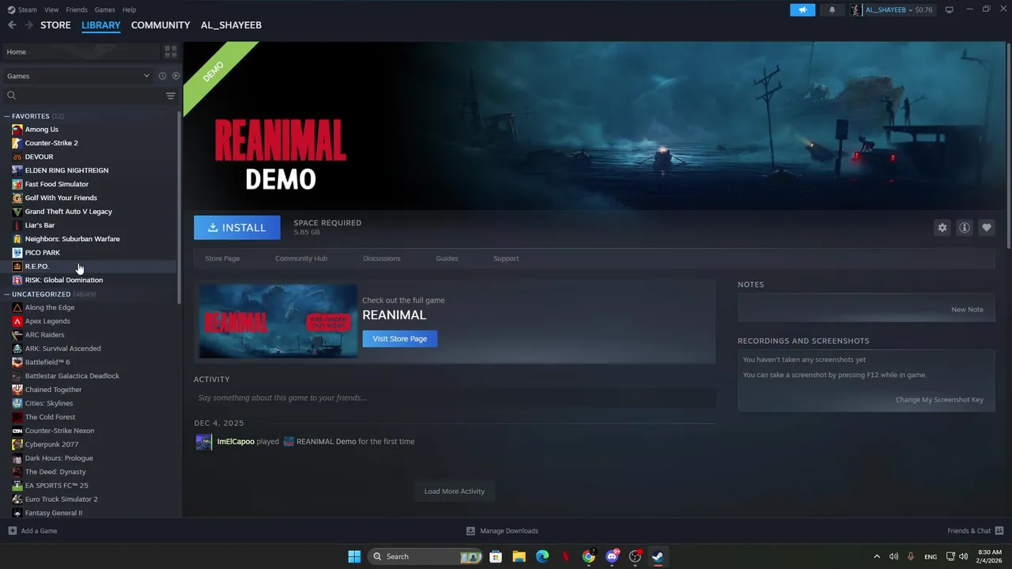The height and width of the screenshot is (569, 1012).
Task: Go to the STORE tab
Action: pyautogui.click(x=55, y=25)
